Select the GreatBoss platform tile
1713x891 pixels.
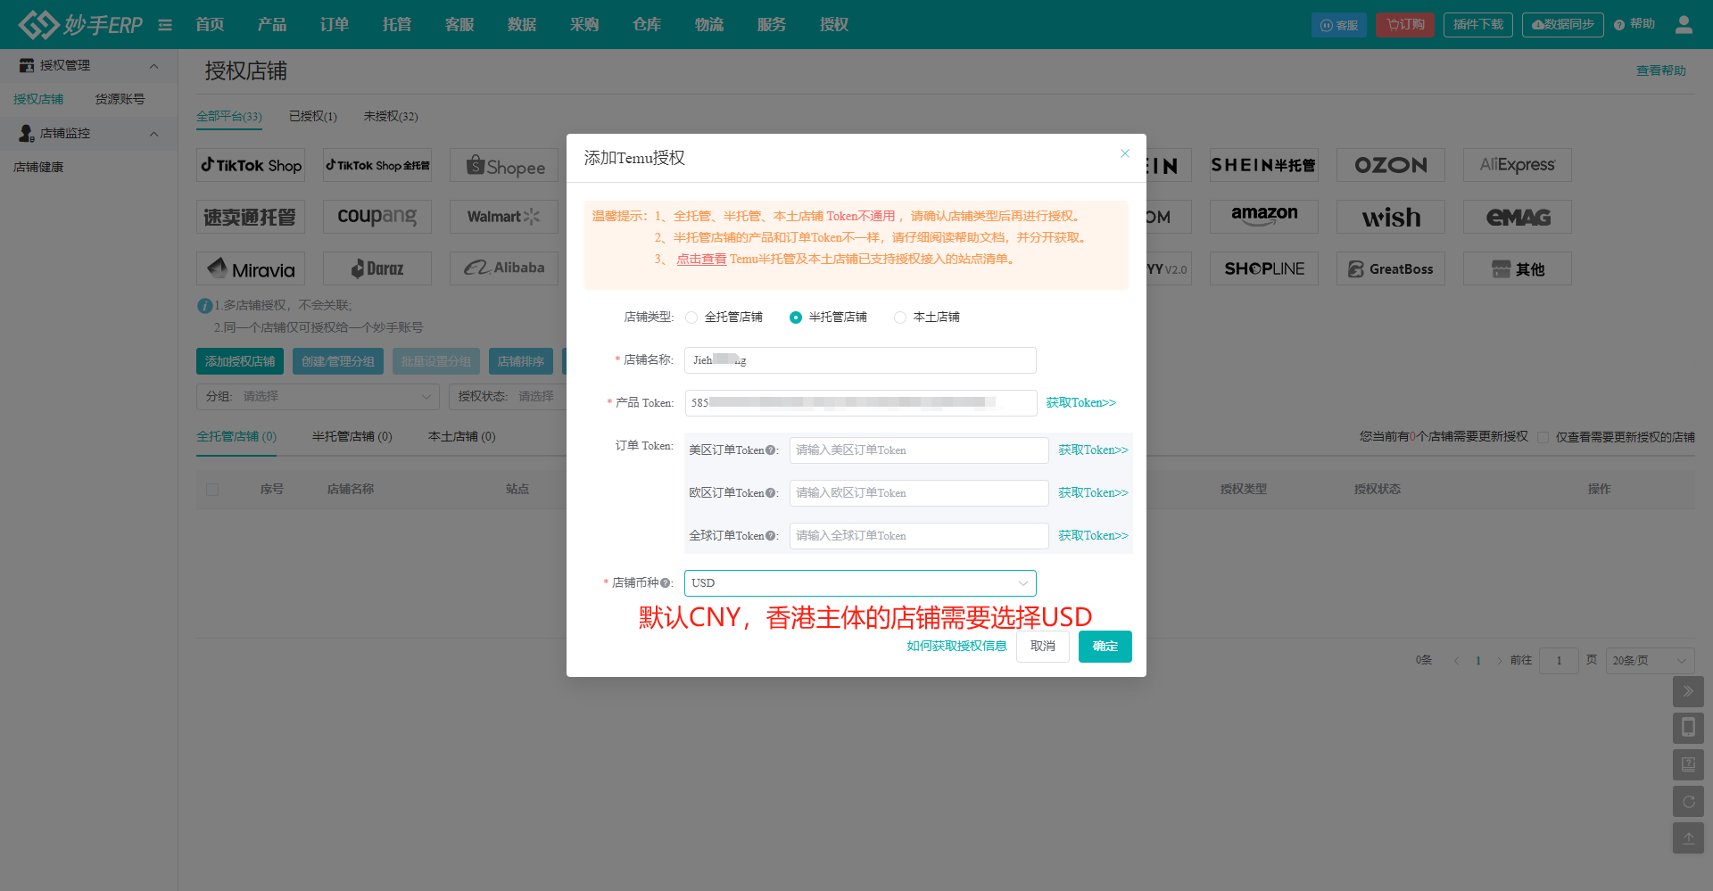coord(1391,268)
